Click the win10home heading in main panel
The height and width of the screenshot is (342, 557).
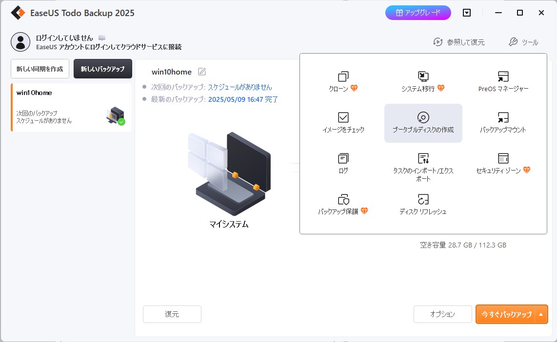[172, 72]
